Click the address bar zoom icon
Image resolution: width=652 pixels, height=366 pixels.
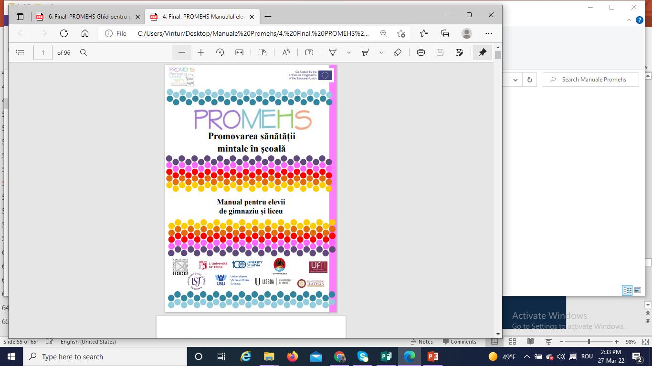pos(384,33)
